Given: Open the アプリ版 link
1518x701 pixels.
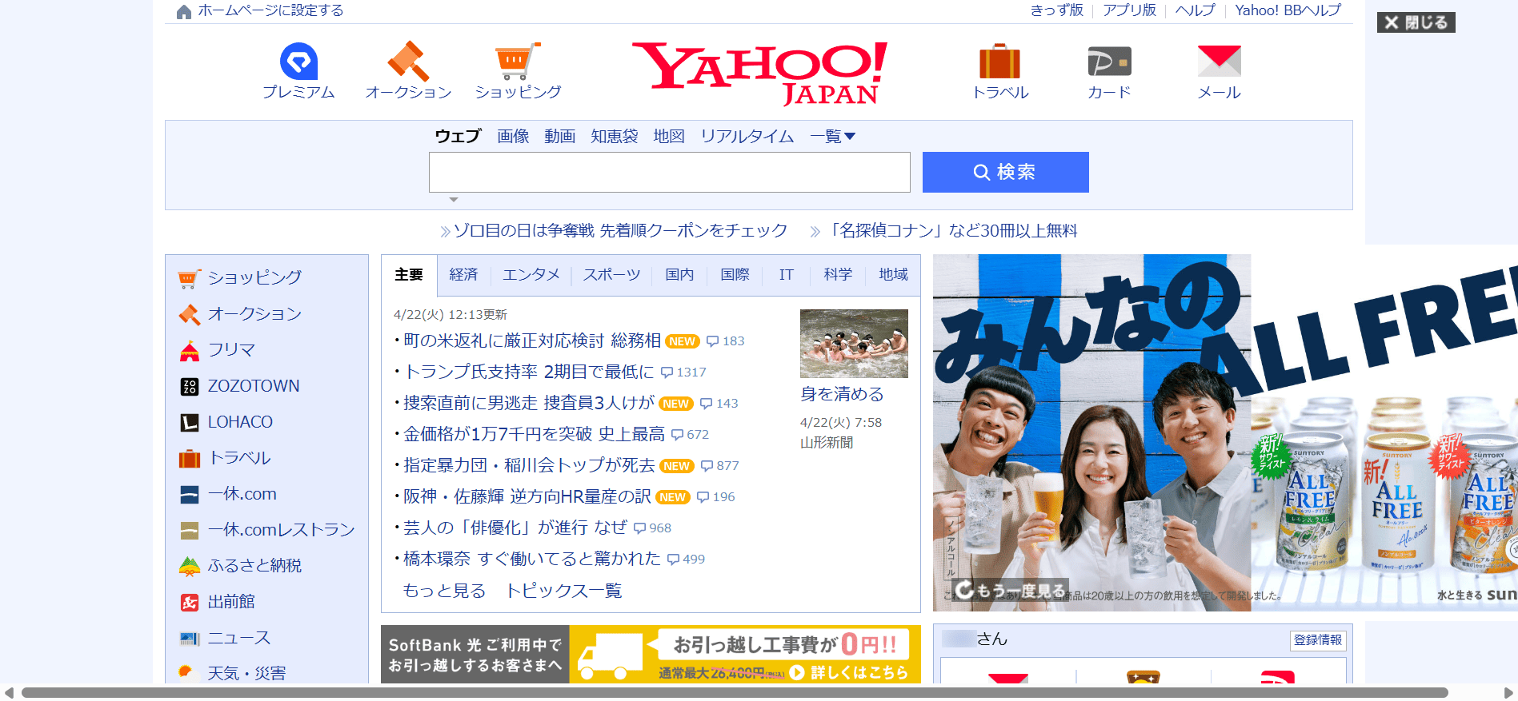Looking at the screenshot, I should click(x=1129, y=10).
